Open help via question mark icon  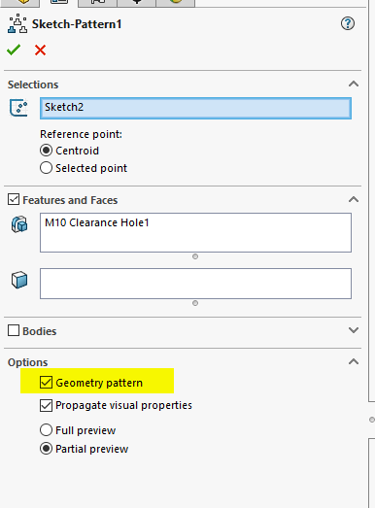(348, 23)
